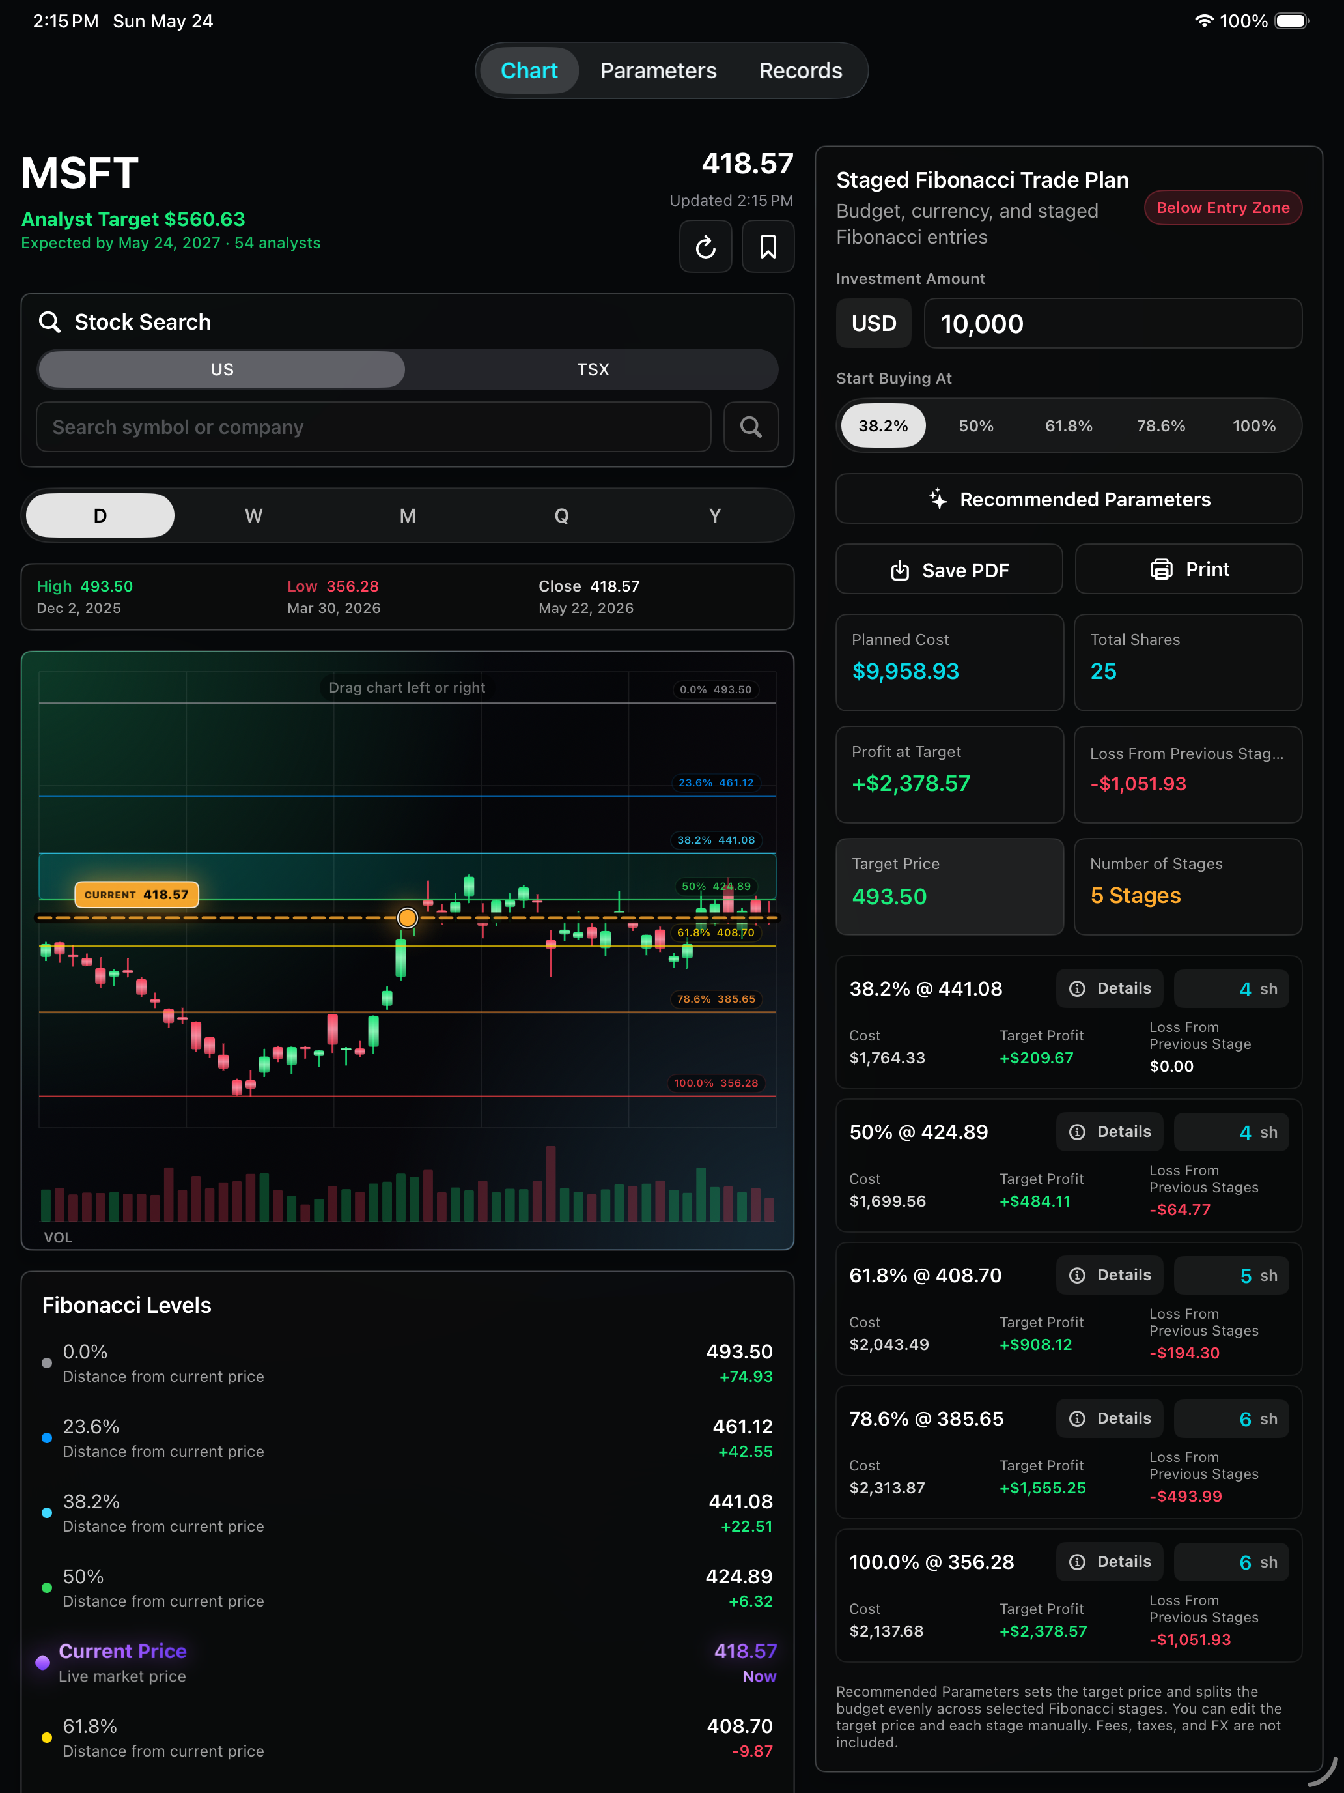
Task: Tap the Analyst Target $560.63 text
Action: point(133,220)
